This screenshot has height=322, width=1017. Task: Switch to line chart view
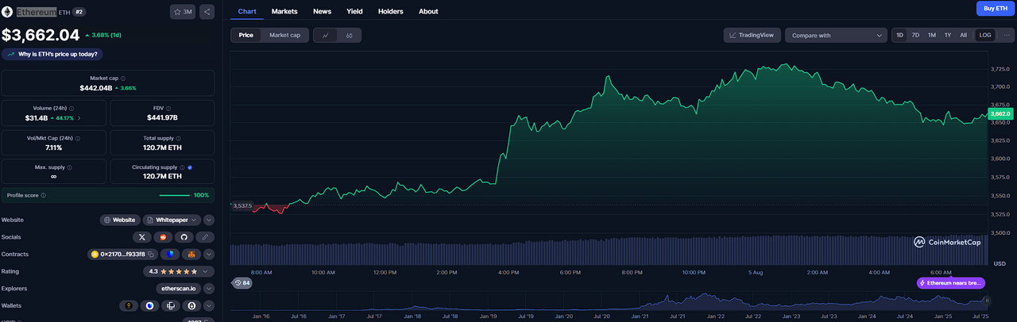tap(325, 35)
